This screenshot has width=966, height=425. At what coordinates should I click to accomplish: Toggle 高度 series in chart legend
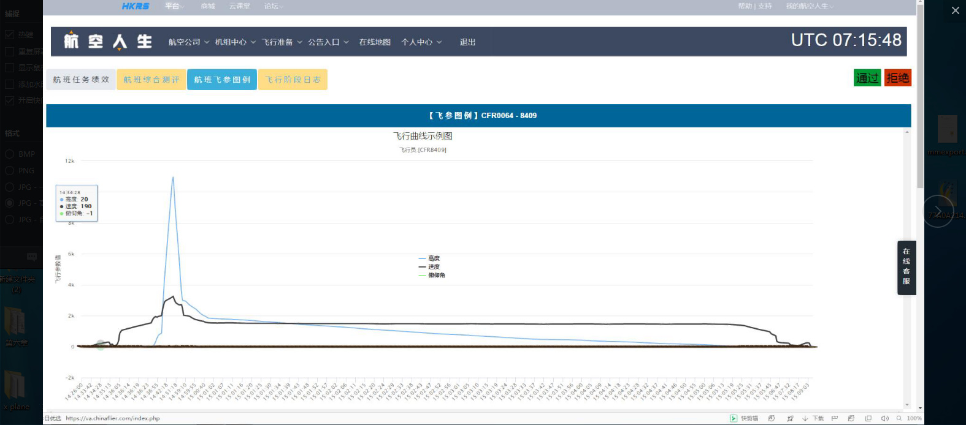(429, 258)
